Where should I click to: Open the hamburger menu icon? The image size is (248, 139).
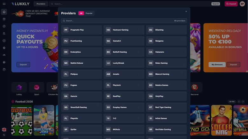tap(4, 4)
